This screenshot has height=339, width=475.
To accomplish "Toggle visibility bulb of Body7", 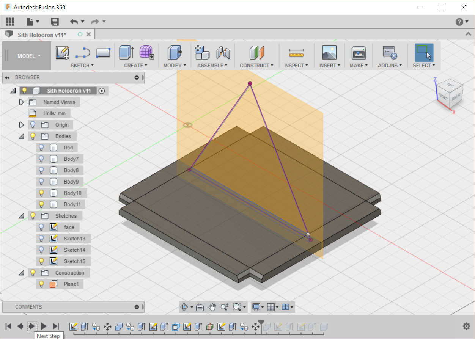I will 41,159.
